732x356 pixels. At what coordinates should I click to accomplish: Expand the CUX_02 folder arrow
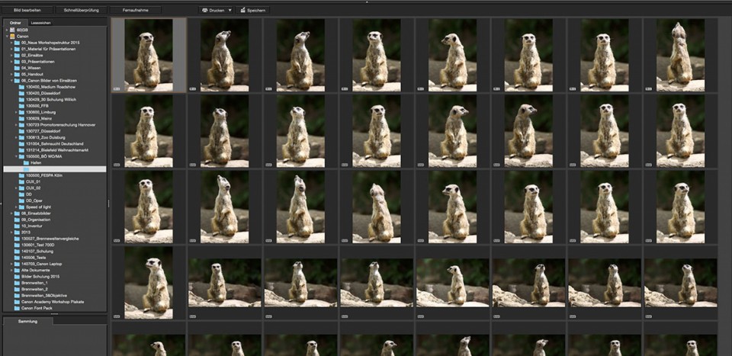click(x=16, y=188)
